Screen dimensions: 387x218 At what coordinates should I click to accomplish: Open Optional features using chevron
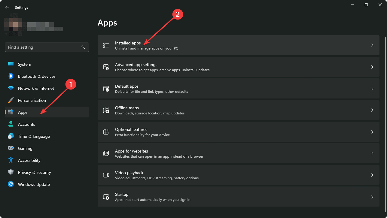pyautogui.click(x=372, y=132)
